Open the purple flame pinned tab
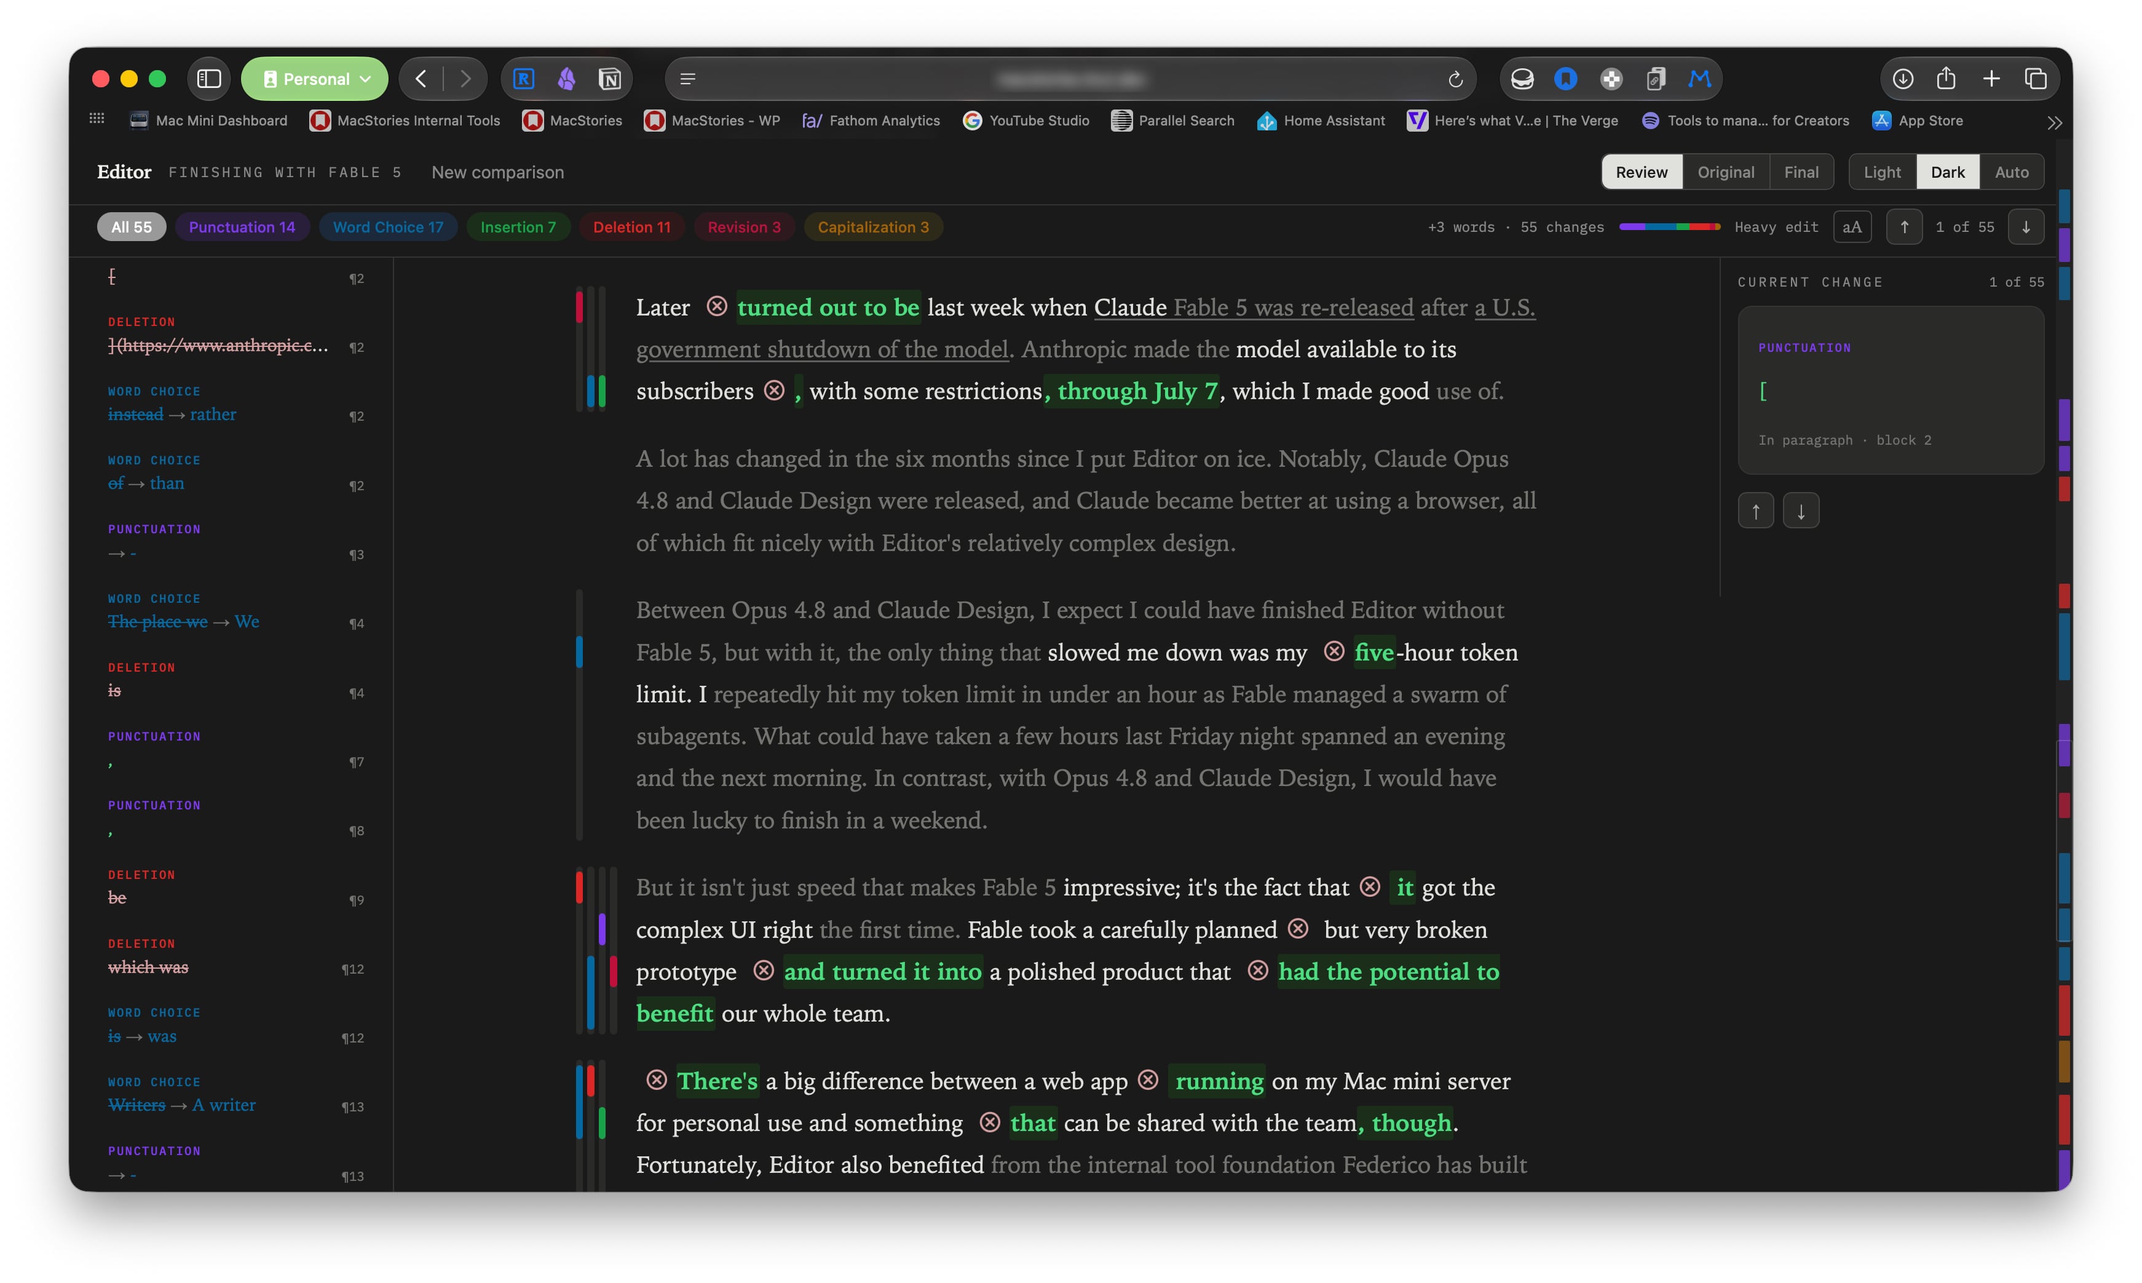 click(x=567, y=79)
